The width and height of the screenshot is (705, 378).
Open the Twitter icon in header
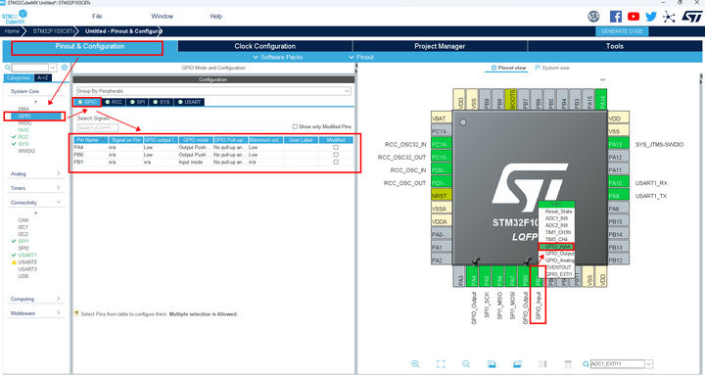click(x=651, y=17)
